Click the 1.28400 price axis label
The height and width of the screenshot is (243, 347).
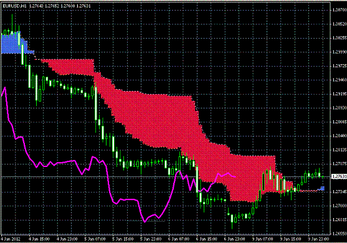pyautogui.click(x=340, y=136)
